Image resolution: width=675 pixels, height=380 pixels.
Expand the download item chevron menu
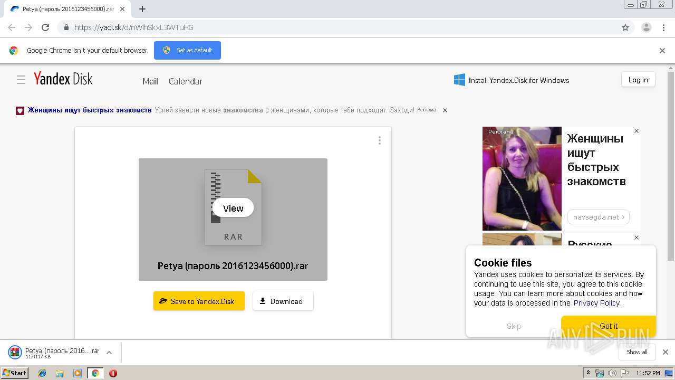pos(109,353)
